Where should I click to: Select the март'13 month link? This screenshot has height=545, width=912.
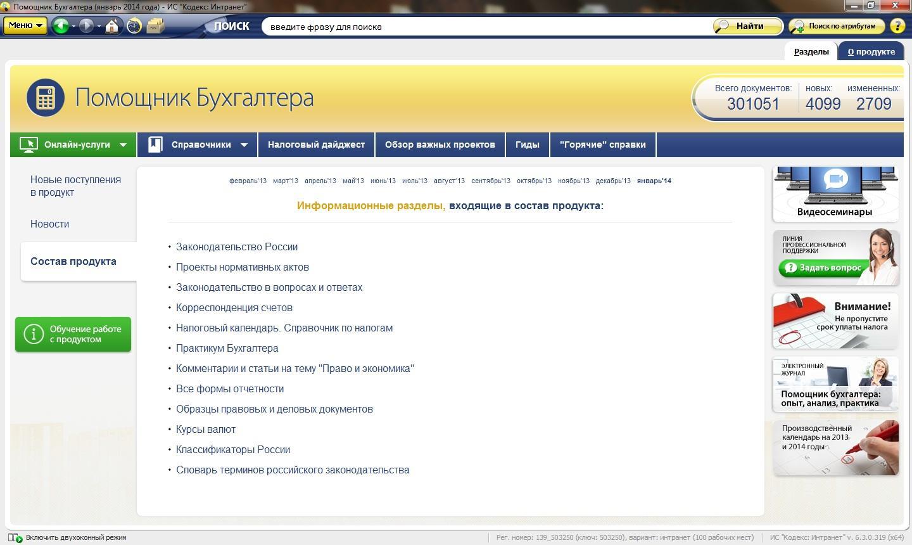click(x=285, y=181)
